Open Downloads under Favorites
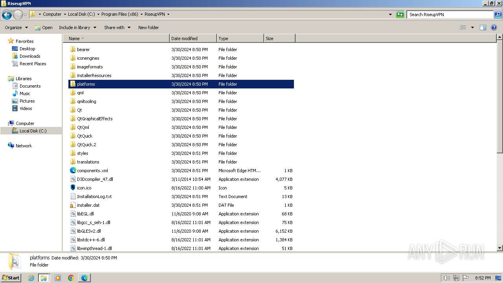 [30, 56]
